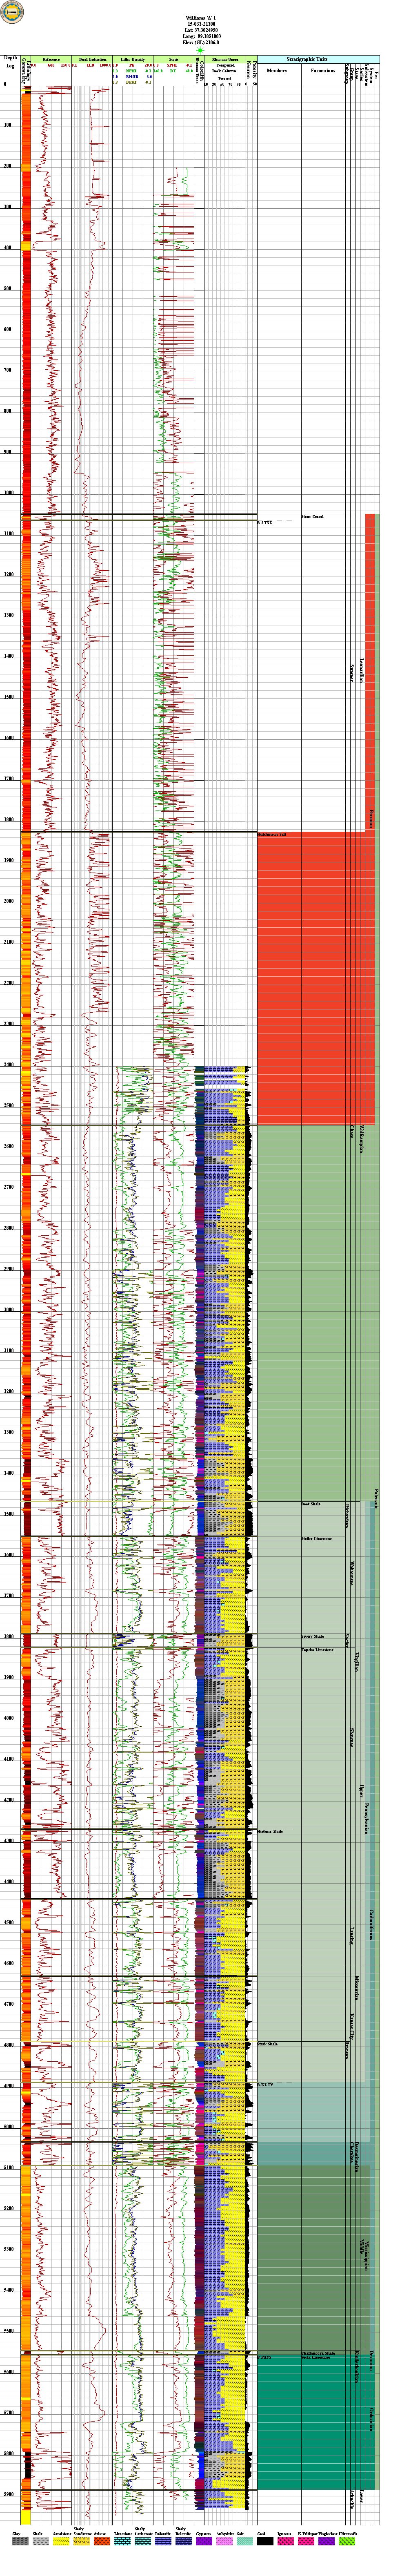Choose the Gypsum swatch in the legend
The height and width of the screenshot is (2576, 400).
pos(204,2541)
